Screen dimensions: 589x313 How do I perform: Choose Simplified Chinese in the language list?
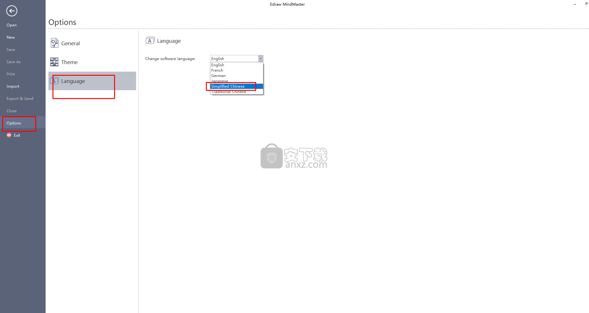pyautogui.click(x=236, y=86)
